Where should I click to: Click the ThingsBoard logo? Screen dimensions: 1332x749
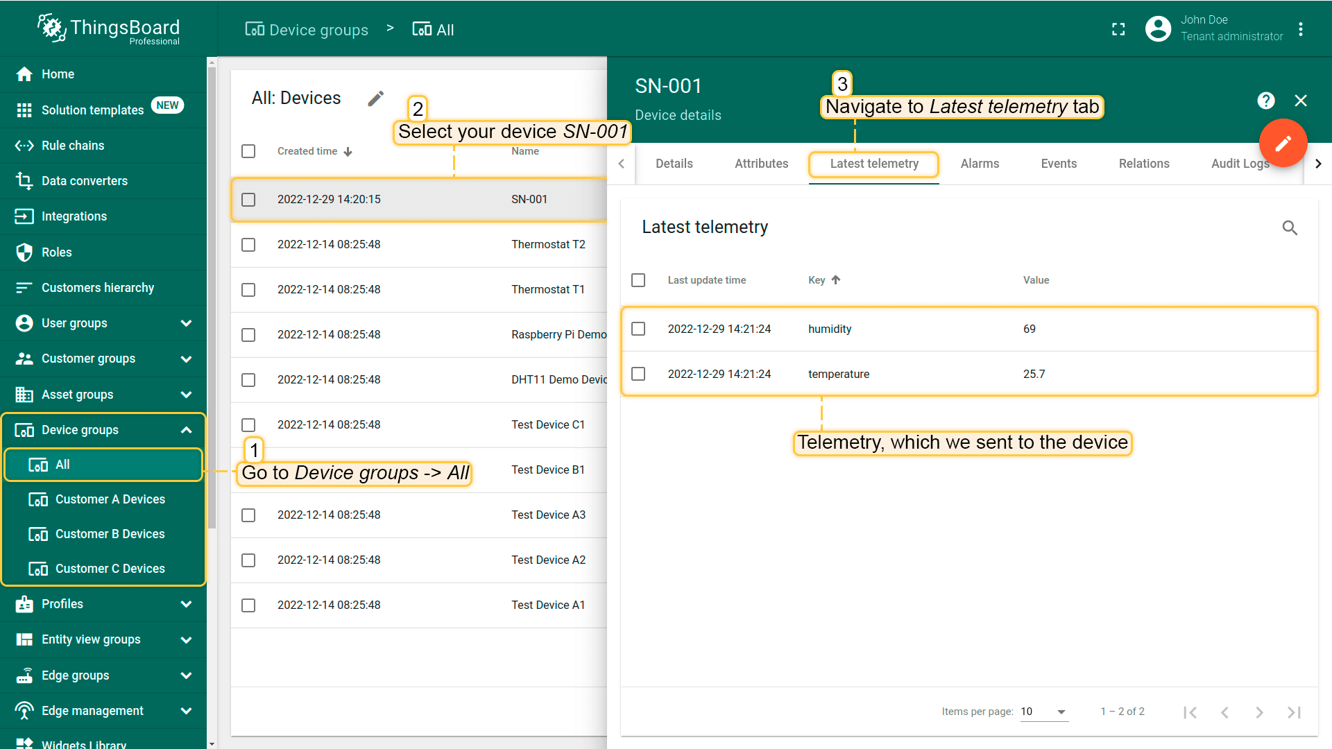(108, 29)
